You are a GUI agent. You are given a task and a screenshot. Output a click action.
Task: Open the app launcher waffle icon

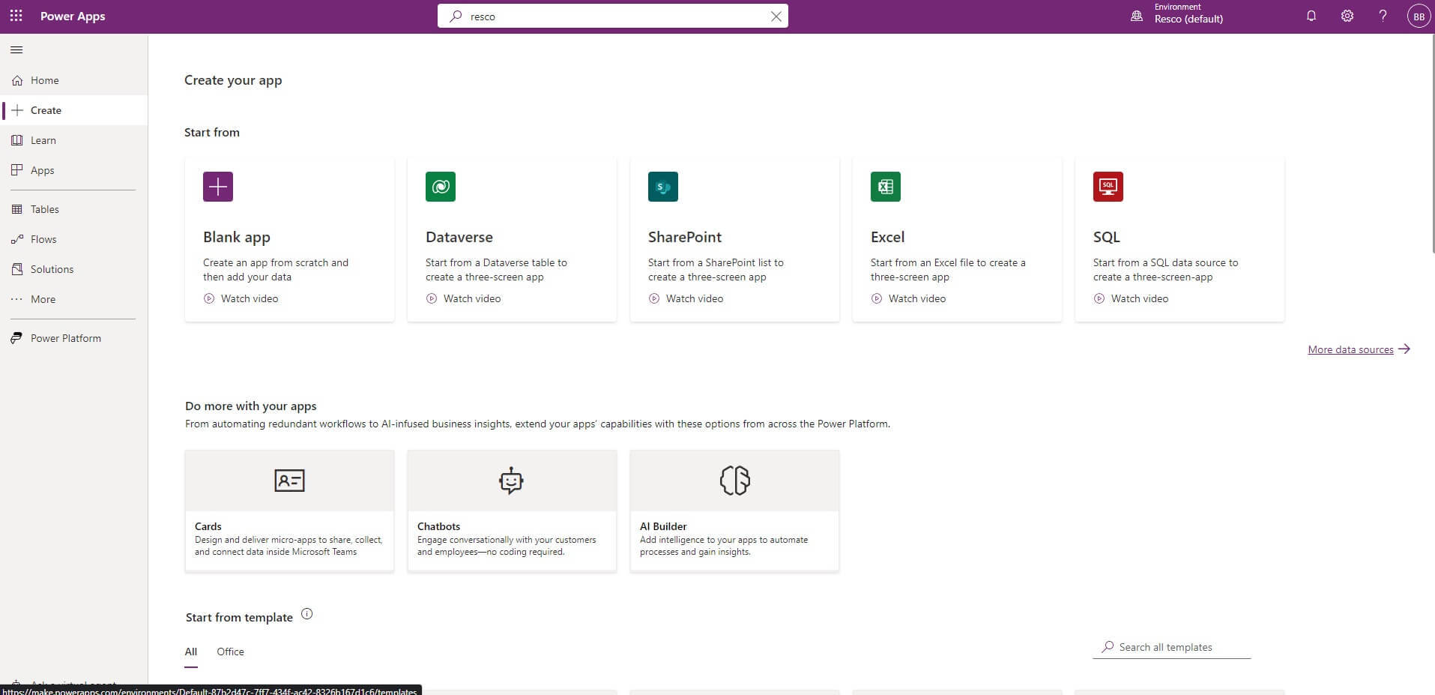click(x=16, y=16)
